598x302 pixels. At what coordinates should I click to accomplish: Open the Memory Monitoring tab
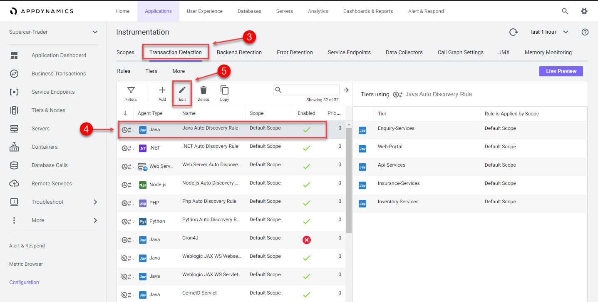(548, 52)
